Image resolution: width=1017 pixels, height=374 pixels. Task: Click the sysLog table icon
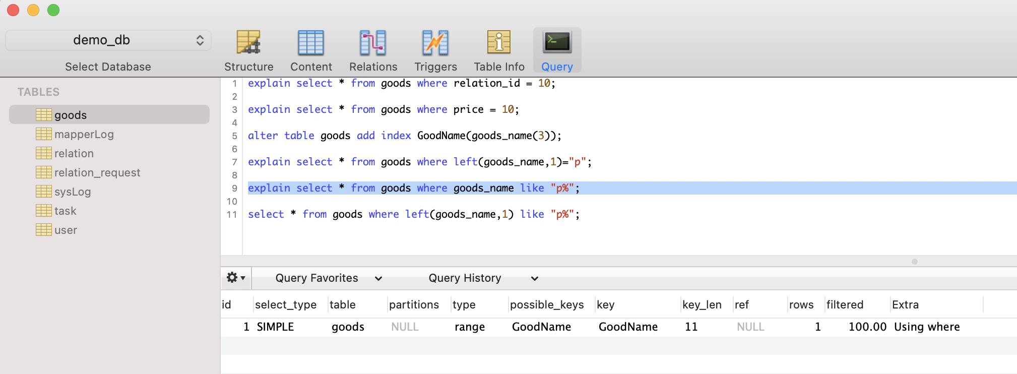(44, 192)
